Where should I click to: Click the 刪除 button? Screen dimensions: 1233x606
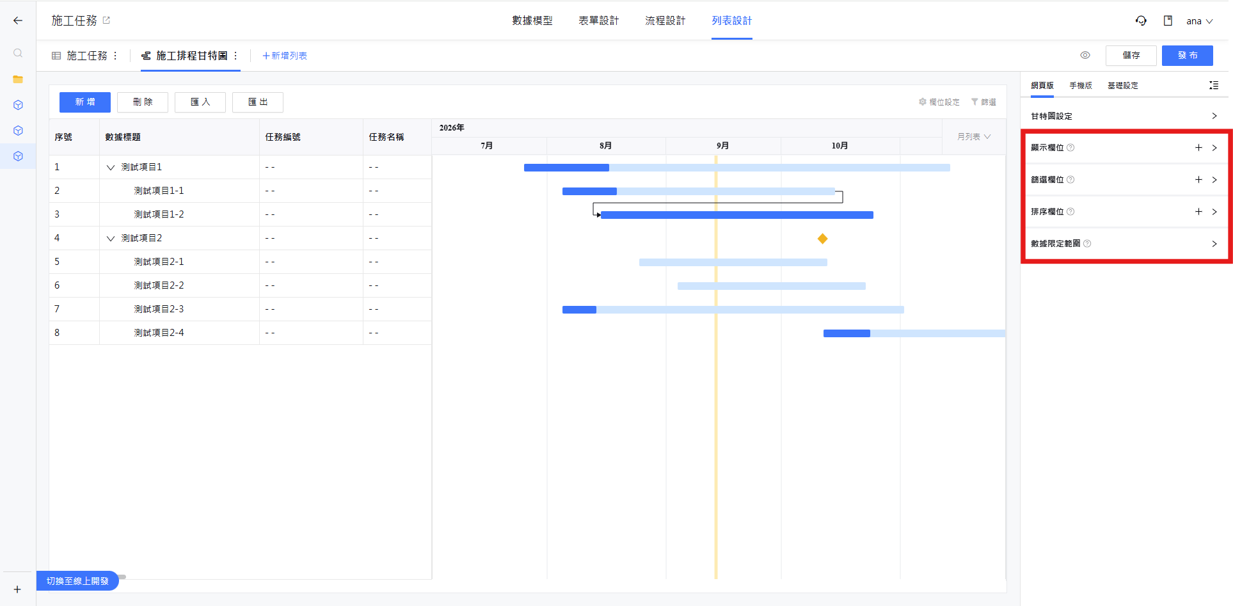[143, 102]
